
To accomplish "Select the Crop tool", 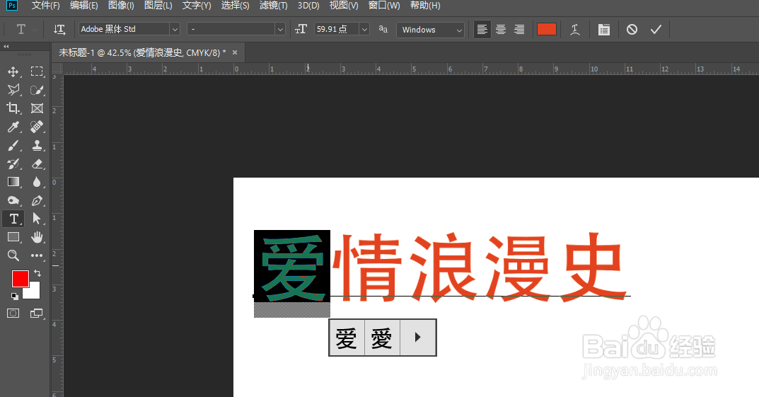I will 13,108.
